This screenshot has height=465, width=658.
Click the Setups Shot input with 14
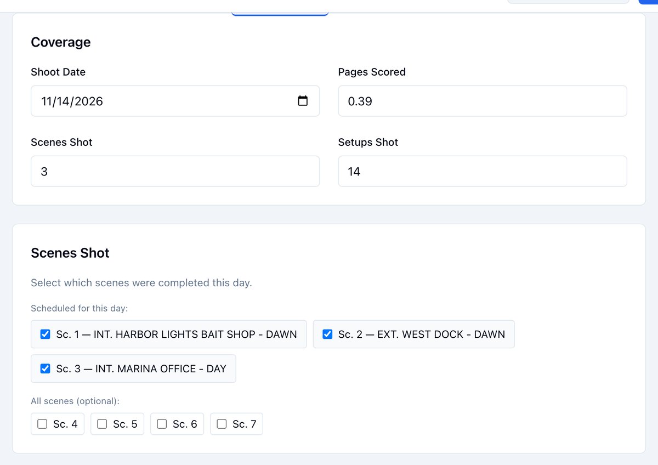(x=483, y=171)
